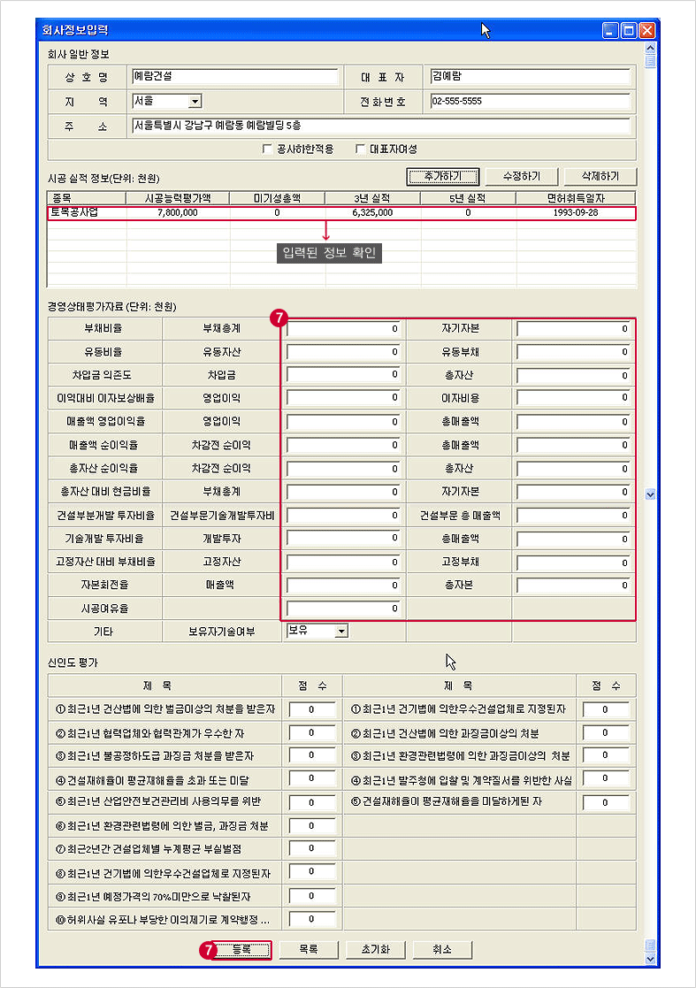Screen dimensions: 696x988
Task: Click the 등록 button
Action: tap(242, 950)
